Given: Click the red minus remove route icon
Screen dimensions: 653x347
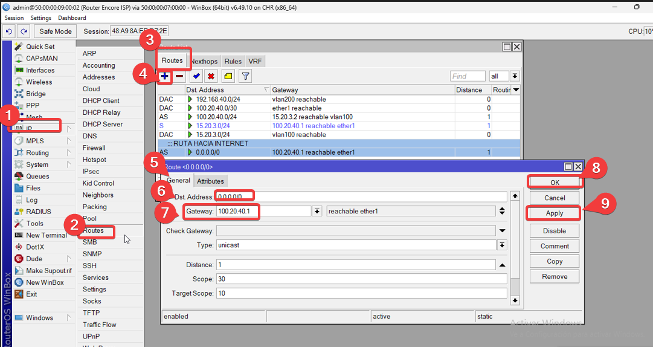Looking at the screenshot, I should 179,76.
